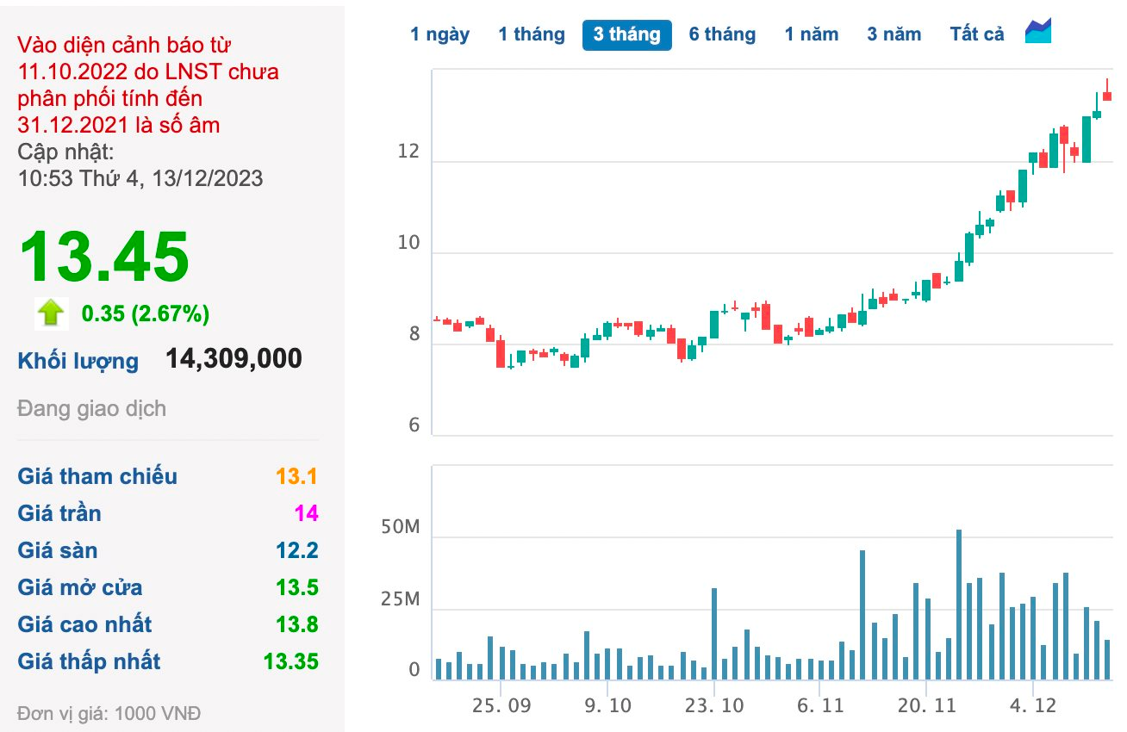
Task: Select the 'Tất cả' time range tab
Action: (977, 34)
